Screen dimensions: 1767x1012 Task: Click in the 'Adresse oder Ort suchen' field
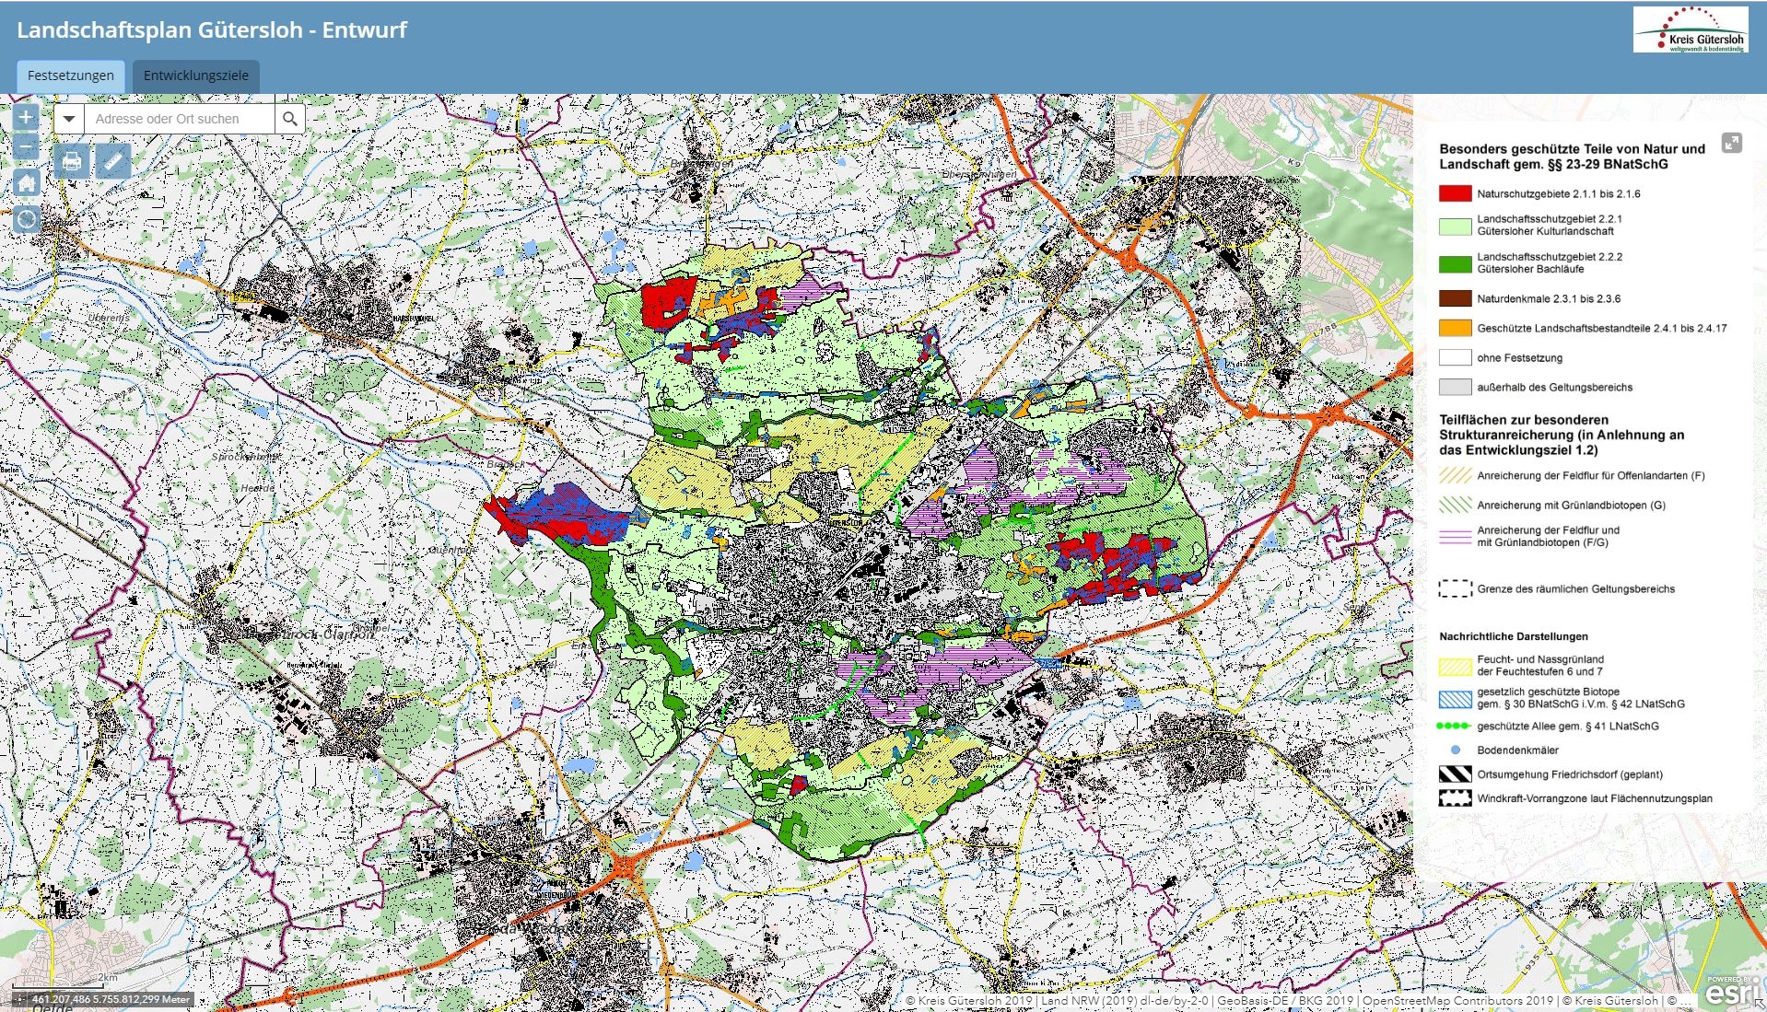[180, 119]
